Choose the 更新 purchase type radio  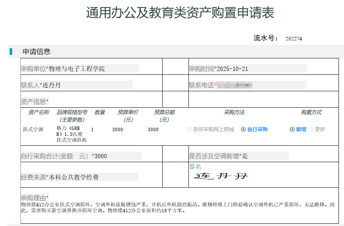click(x=311, y=129)
